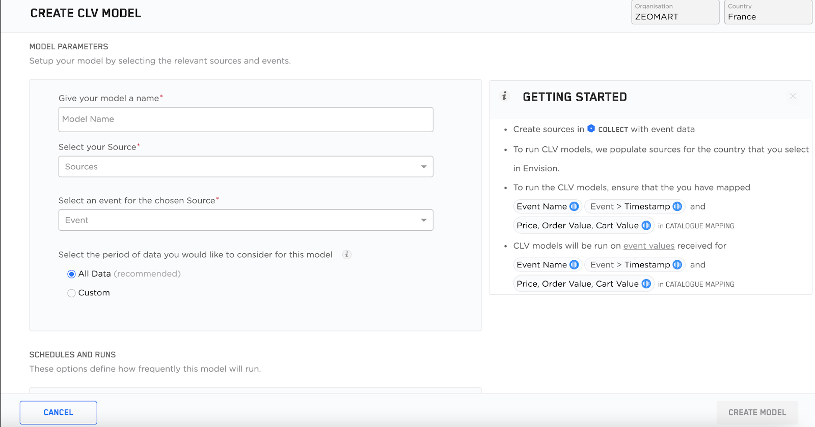Click the first CATALOGUE MAPPING text
The image size is (815, 427).
click(700, 226)
